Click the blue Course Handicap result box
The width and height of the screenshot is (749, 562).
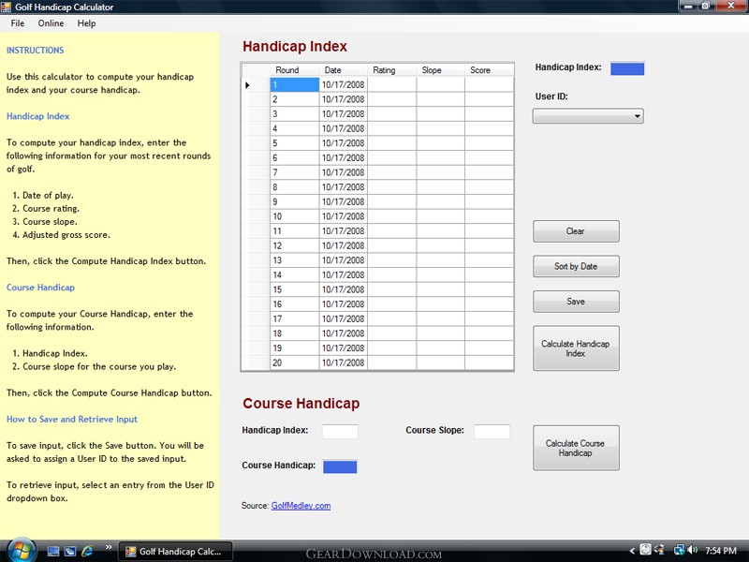[x=340, y=466]
